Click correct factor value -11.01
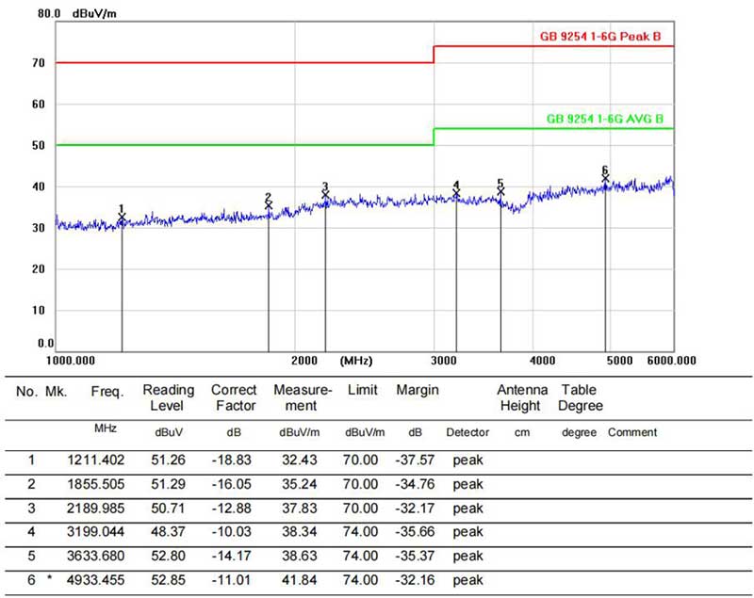Viewport: 754px width, 598px height. click(x=231, y=580)
